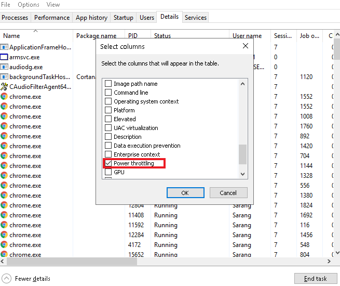This screenshot has height=286, width=340.
Task: Toggle UAC virtualization checkbox
Action: pos(108,128)
